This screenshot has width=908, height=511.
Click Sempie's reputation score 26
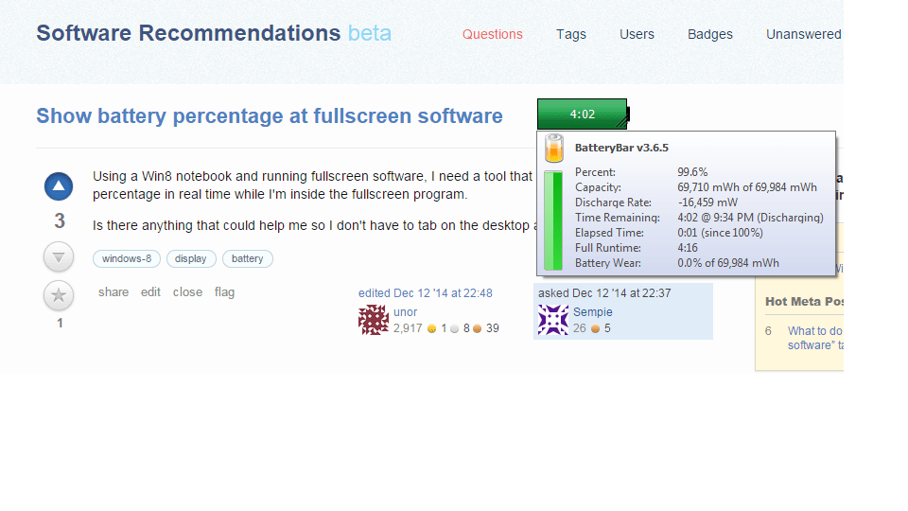pyautogui.click(x=580, y=328)
